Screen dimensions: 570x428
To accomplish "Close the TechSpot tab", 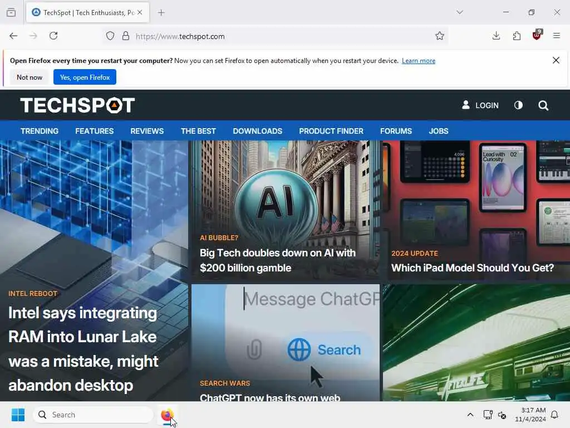I will click(140, 12).
